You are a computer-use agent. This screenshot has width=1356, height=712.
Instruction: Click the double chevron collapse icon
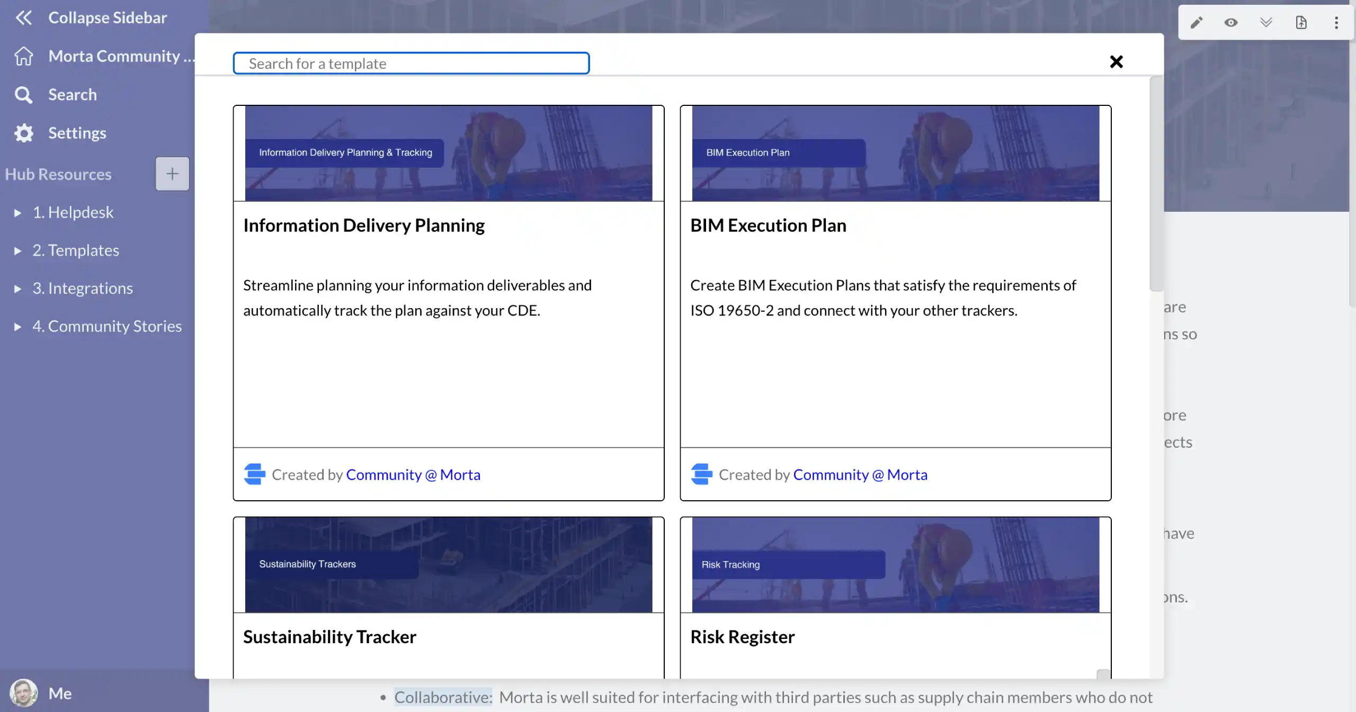(1266, 22)
